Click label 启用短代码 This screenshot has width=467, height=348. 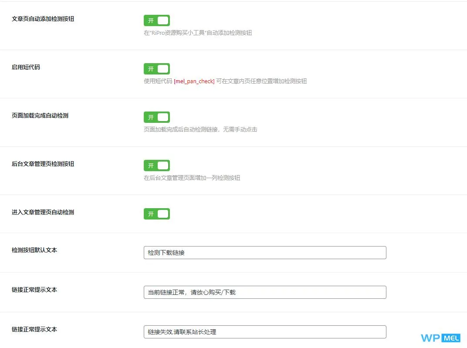(26, 67)
